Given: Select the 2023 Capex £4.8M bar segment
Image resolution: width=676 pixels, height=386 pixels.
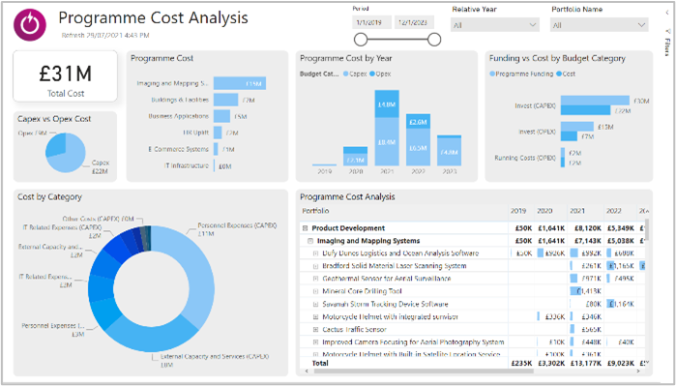Looking at the screenshot, I should click(449, 152).
